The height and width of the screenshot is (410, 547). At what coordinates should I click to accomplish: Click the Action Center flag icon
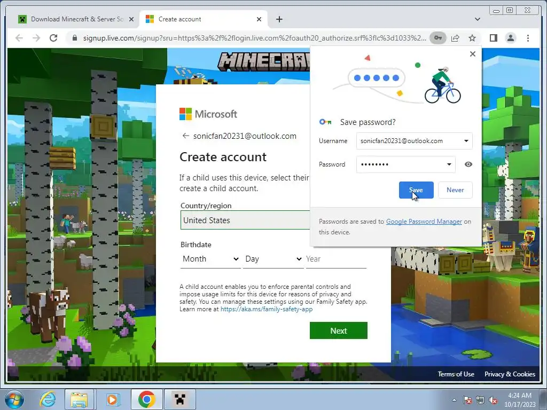(467, 400)
